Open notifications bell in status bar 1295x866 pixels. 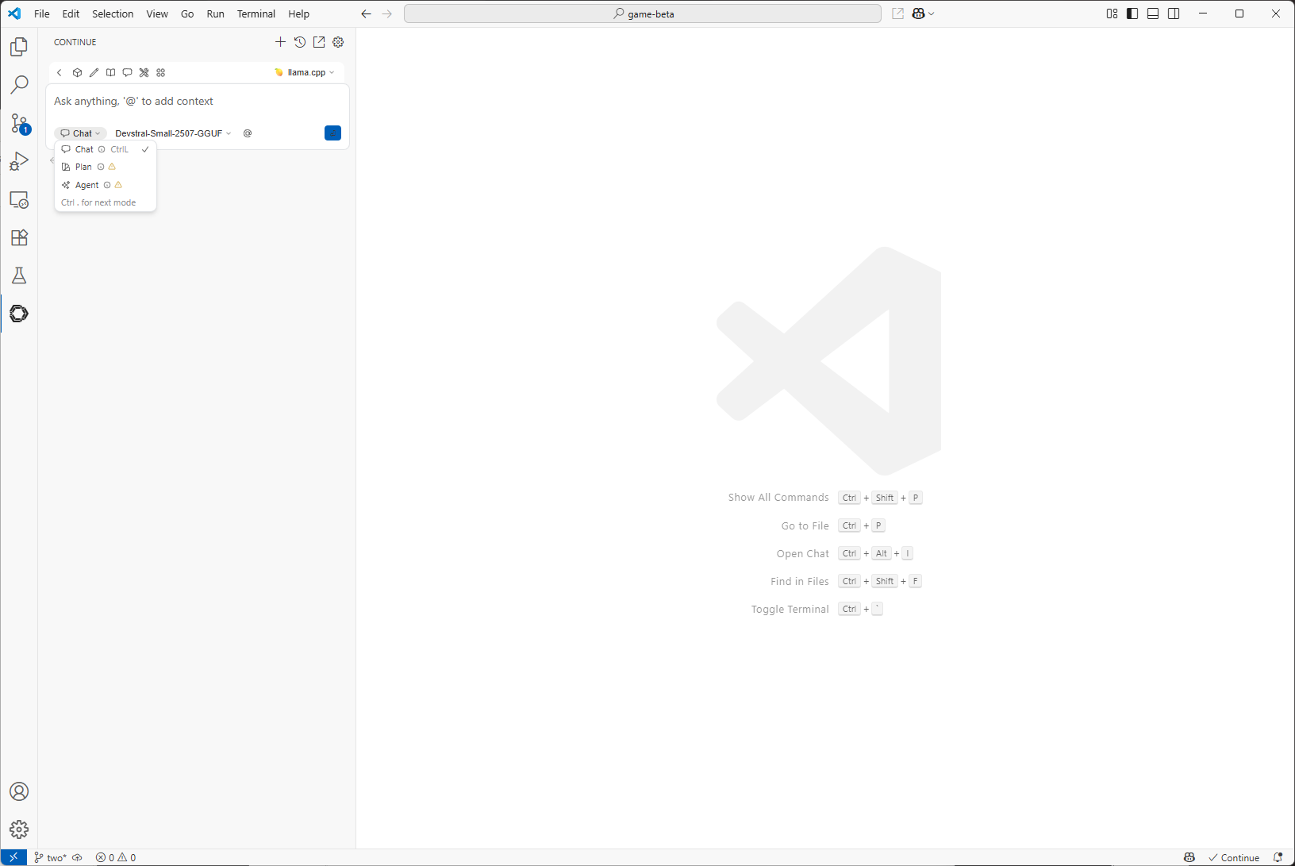(x=1278, y=857)
